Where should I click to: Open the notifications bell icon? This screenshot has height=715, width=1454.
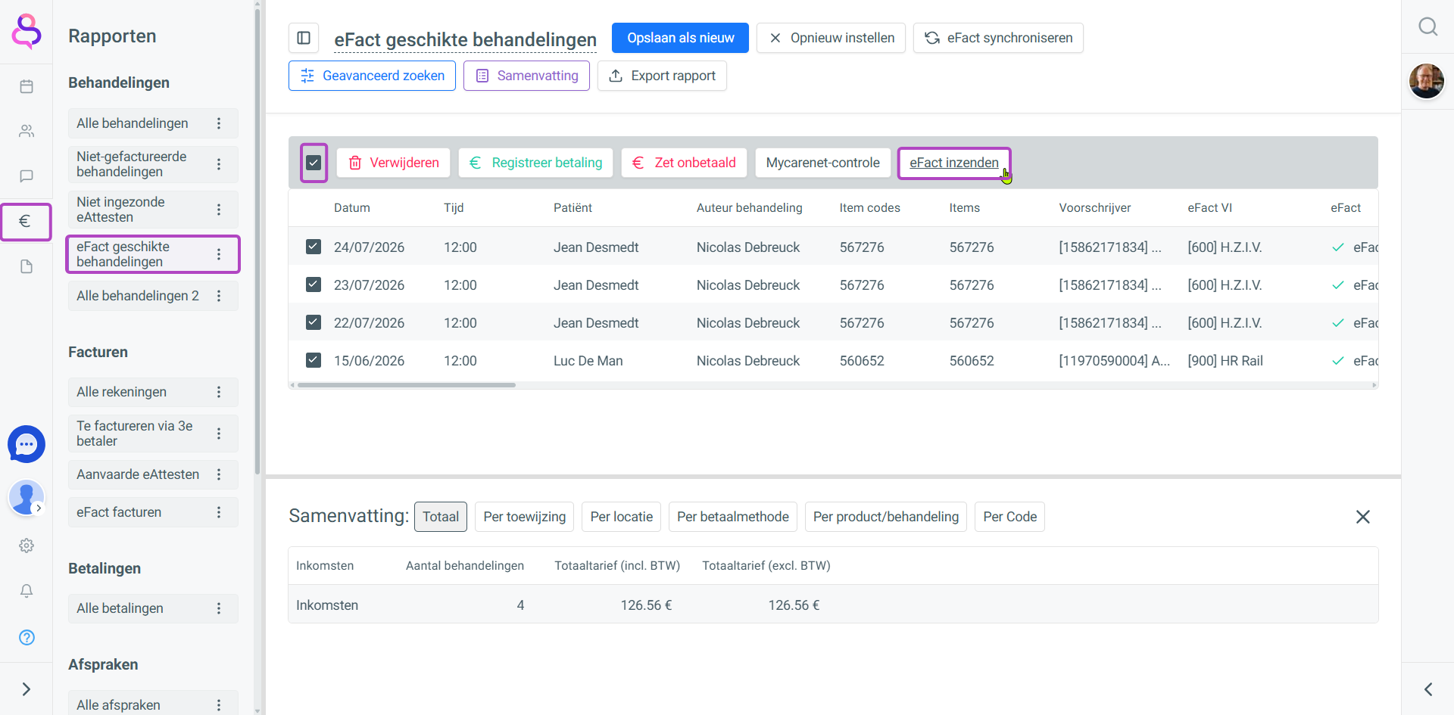[x=27, y=591]
